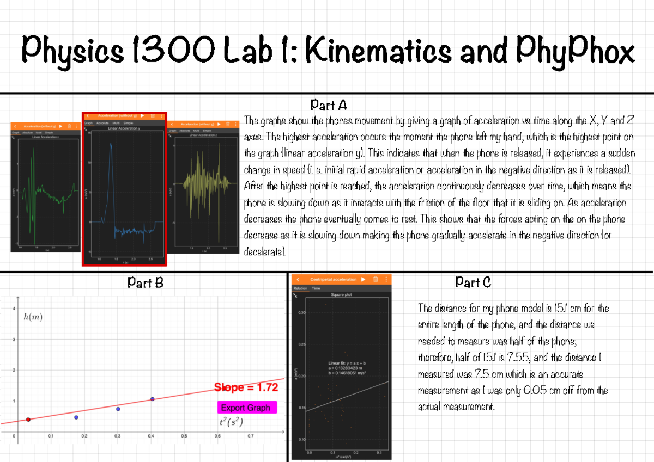Switch to the Absolute tab in the middle screenshot
Viewport: 654px width, 462px height.
click(x=102, y=124)
